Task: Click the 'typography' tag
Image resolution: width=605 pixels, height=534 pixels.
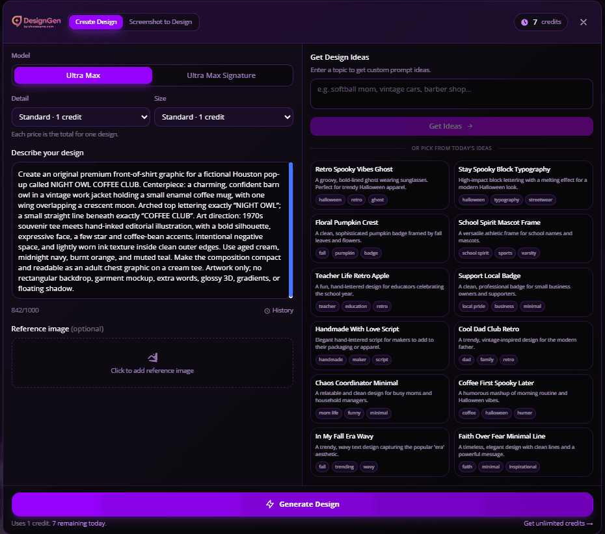Action: tap(507, 199)
